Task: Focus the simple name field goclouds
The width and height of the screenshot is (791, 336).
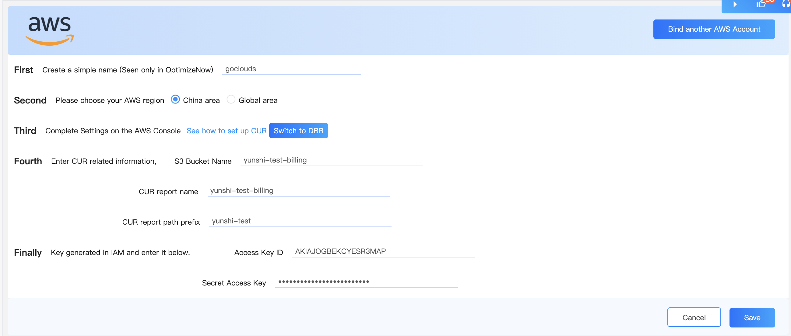Action: pos(291,69)
